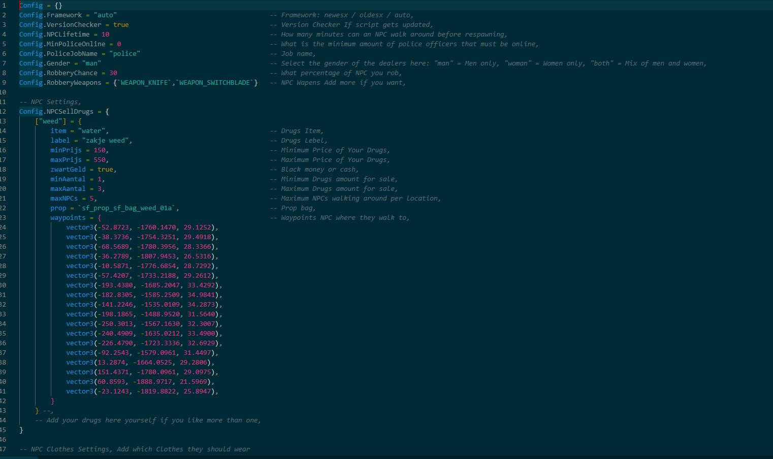The image size is (773, 459).
Task: Click the "Prop bag" comment
Action: (293, 208)
